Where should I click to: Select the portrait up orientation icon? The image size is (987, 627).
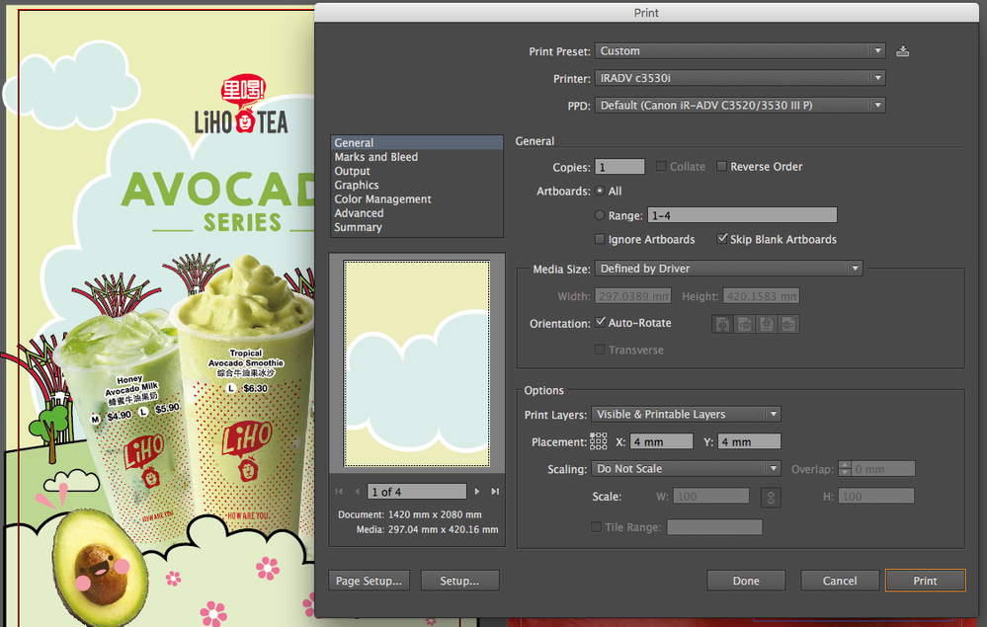[722, 324]
